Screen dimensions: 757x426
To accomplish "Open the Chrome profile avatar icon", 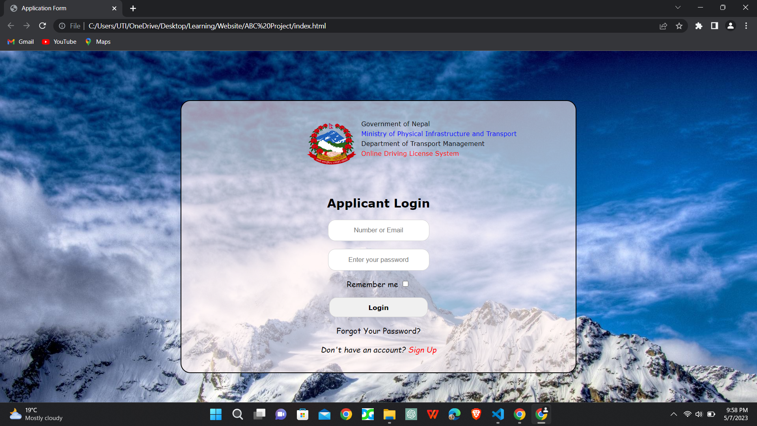I will pyautogui.click(x=730, y=26).
